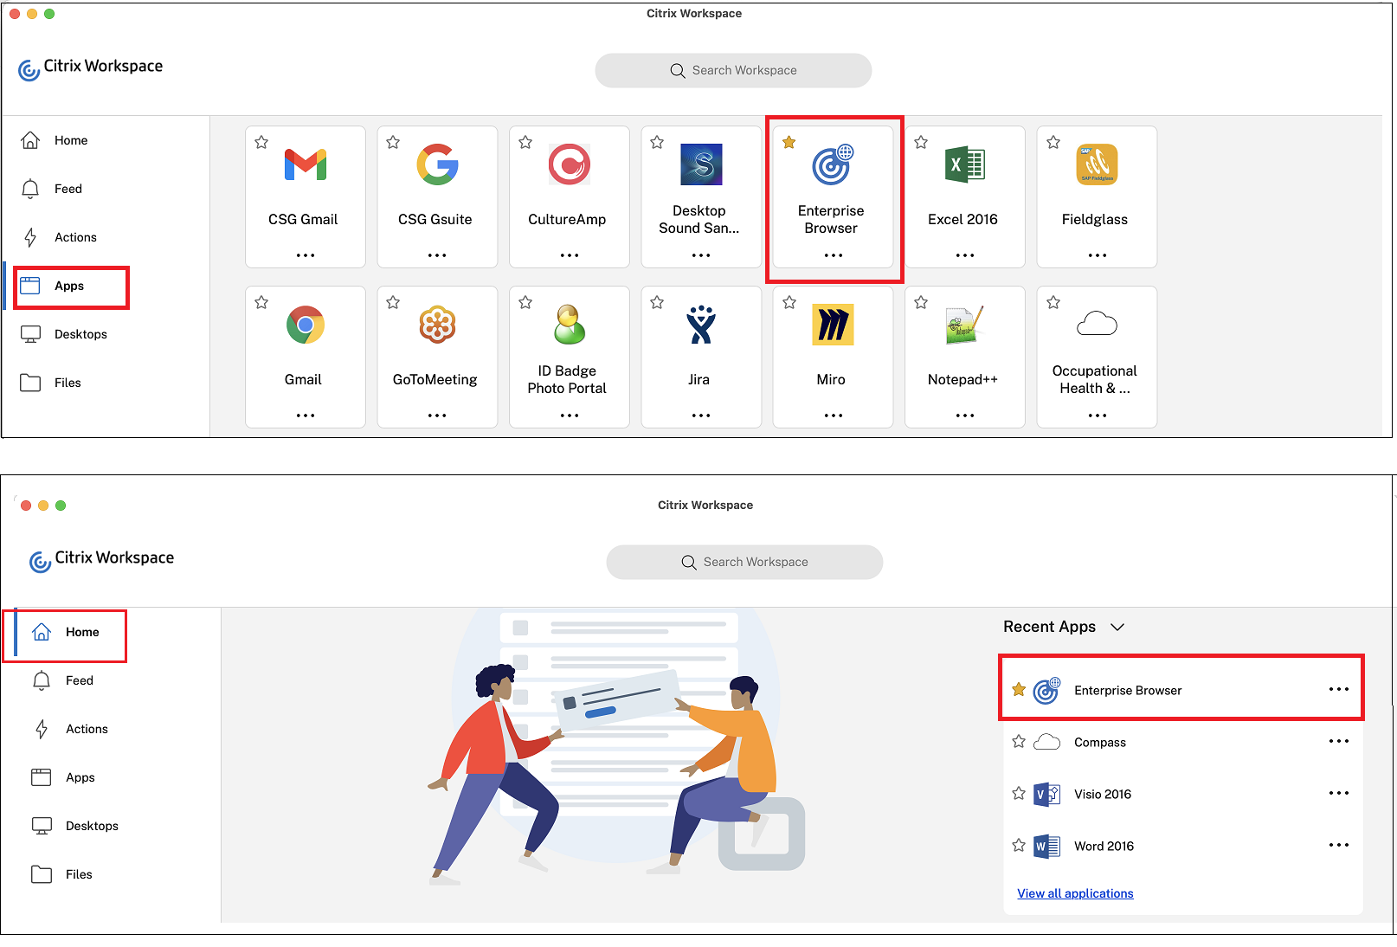Mark CSG Gsuite as favorite with star
Viewport: 1397px width, 947px height.
[393, 142]
